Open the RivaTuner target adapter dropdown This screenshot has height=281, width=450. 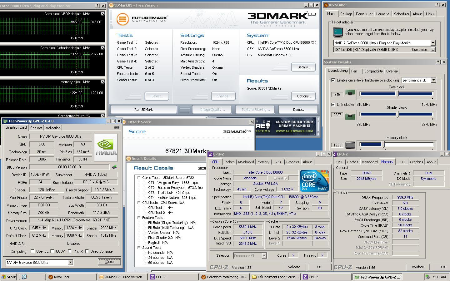(433, 43)
